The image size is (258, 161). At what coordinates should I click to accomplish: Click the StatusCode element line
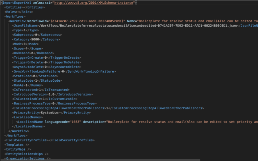click(37, 80)
